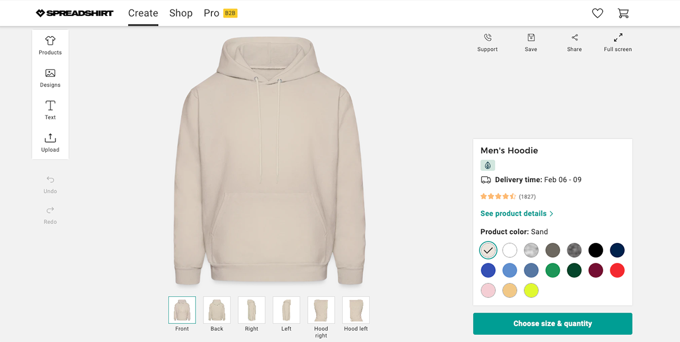Screen dimensions: 680x342
Task: Enter Full screen mode
Action: [618, 38]
